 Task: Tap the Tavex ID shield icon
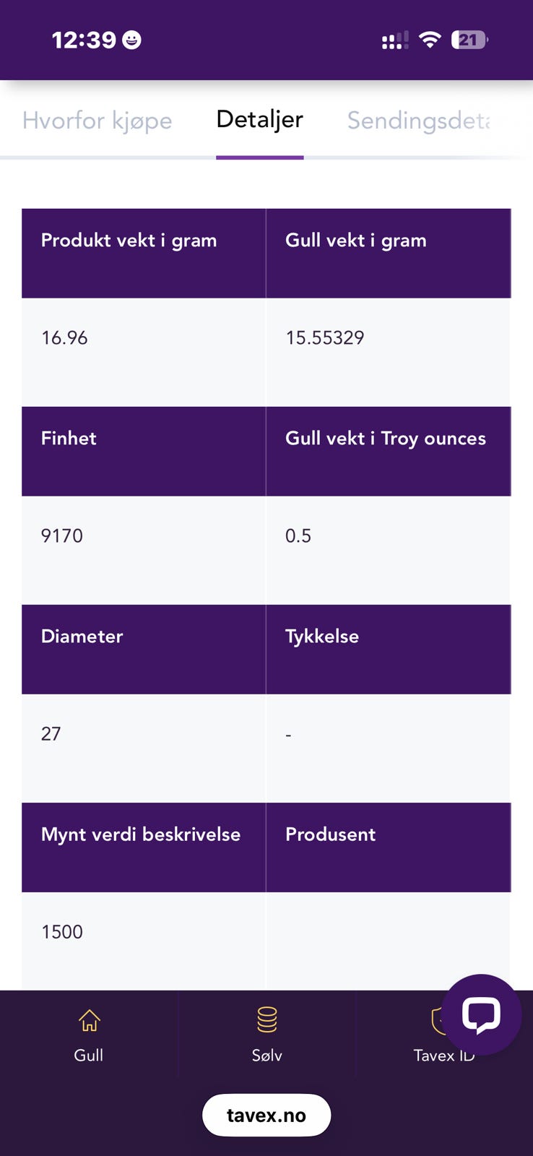tap(439, 1020)
